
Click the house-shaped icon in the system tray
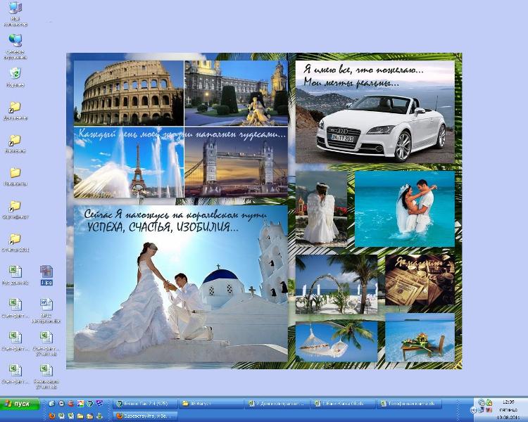click(x=489, y=403)
